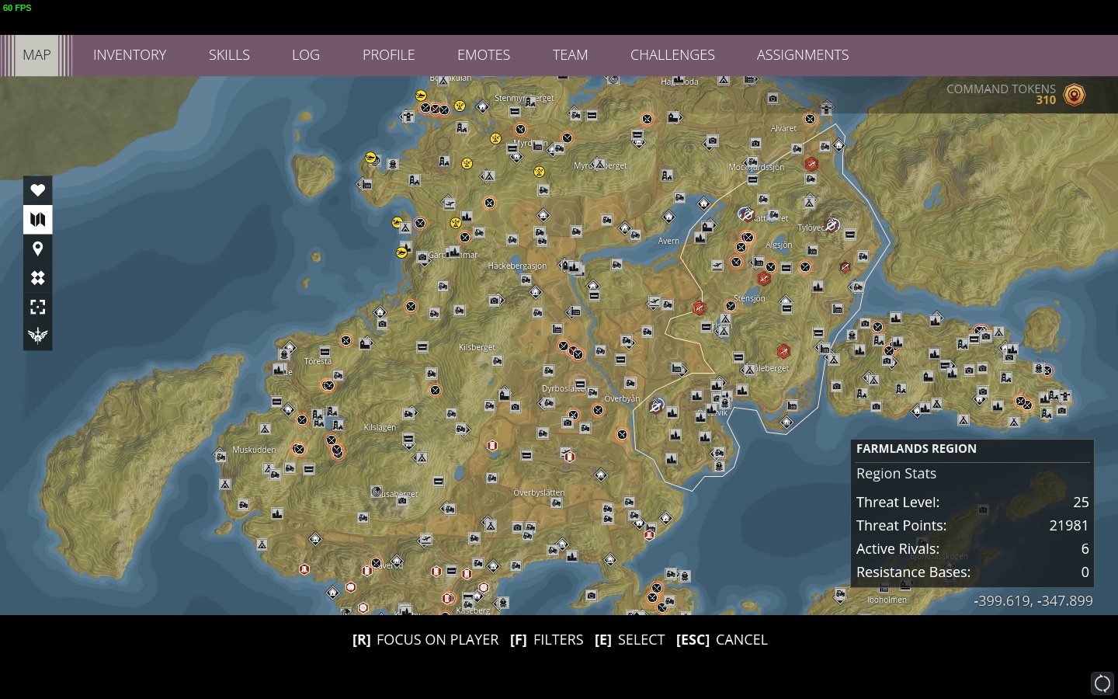Open the LOG tab

(306, 55)
